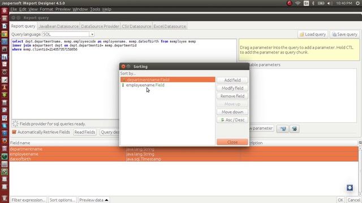The height and width of the screenshot is (203, 362).
Task: Launch Google Chrome from the dock
Action: 5,34
